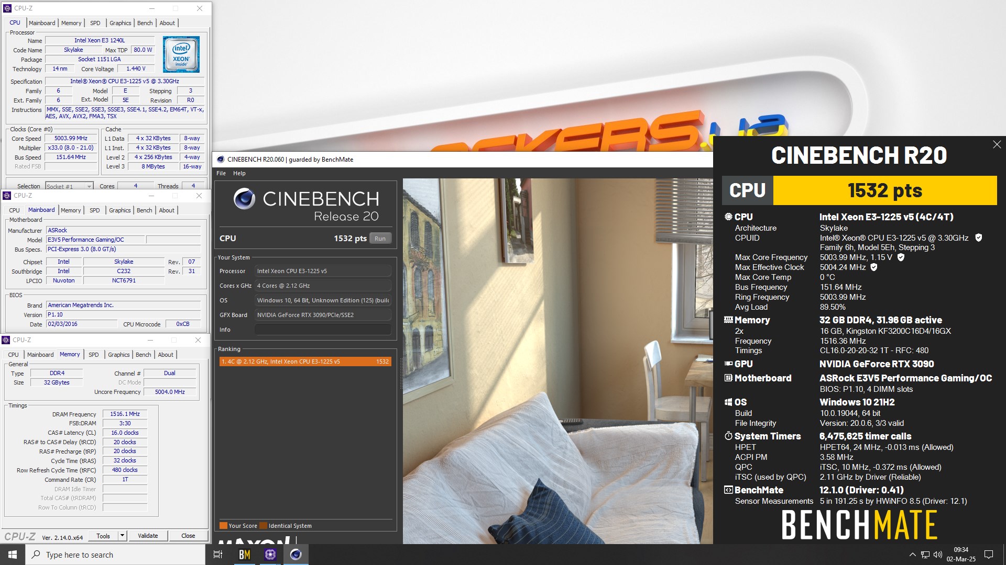The width and height of the screenshot is (1006, 565).
Task: Click the Uncore Frequency value 5004.0 MHz
Action: coord(170,392)
